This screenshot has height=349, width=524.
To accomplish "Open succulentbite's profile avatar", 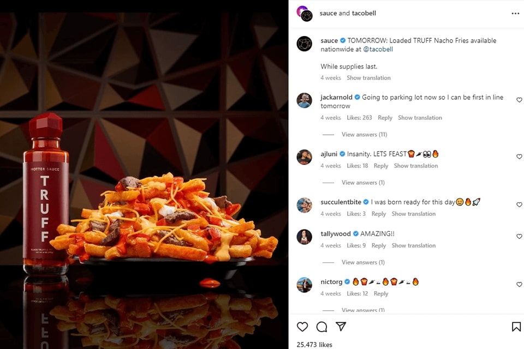I will [304, 205].
